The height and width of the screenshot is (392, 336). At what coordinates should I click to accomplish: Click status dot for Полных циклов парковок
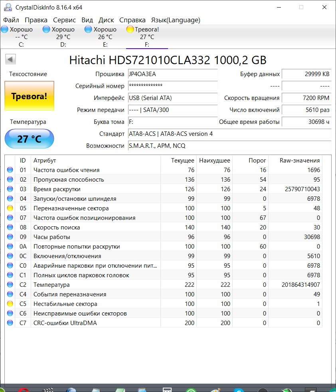(x=10, y=275)
